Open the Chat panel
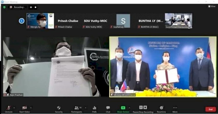The width and height of the screenshot is (218, 114). [x=108, y=109]
